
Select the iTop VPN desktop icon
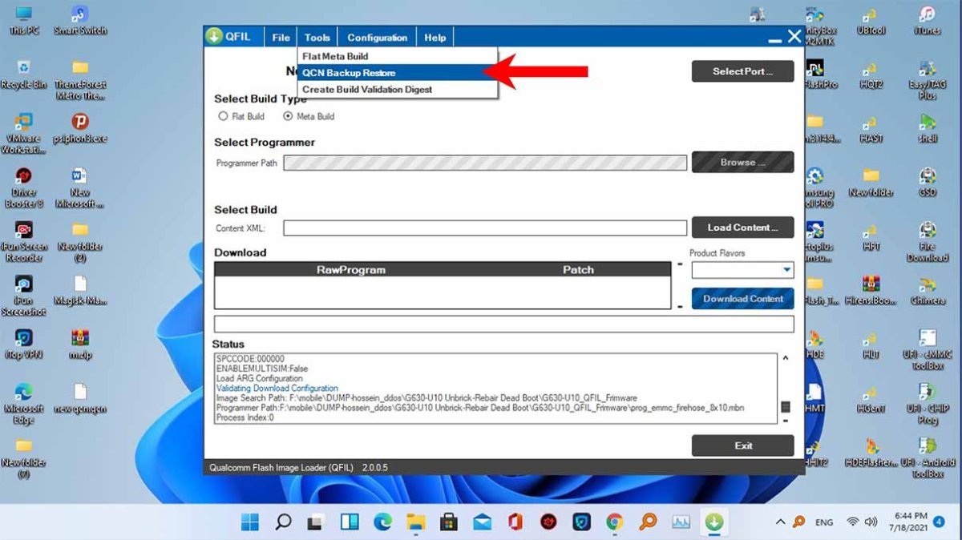tap(24, 345)
